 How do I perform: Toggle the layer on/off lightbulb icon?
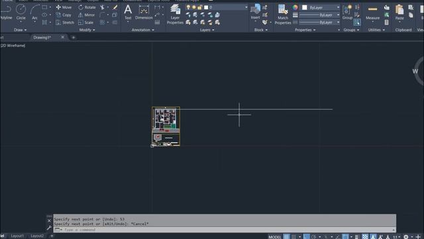click(x=188, y=7)
